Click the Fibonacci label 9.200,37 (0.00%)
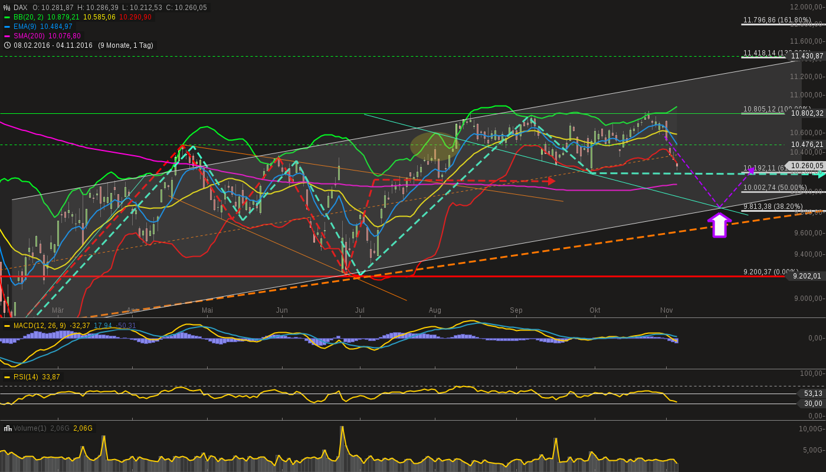 771,272
